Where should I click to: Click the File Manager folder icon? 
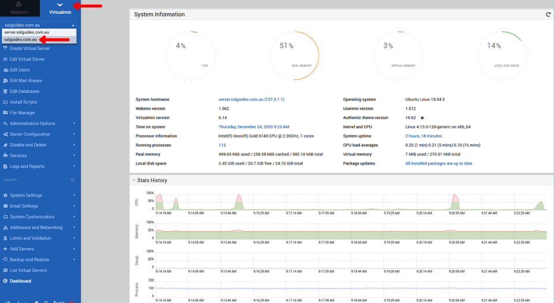coord(5,113)
